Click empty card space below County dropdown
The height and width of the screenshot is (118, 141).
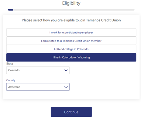[x=71, y=95]
